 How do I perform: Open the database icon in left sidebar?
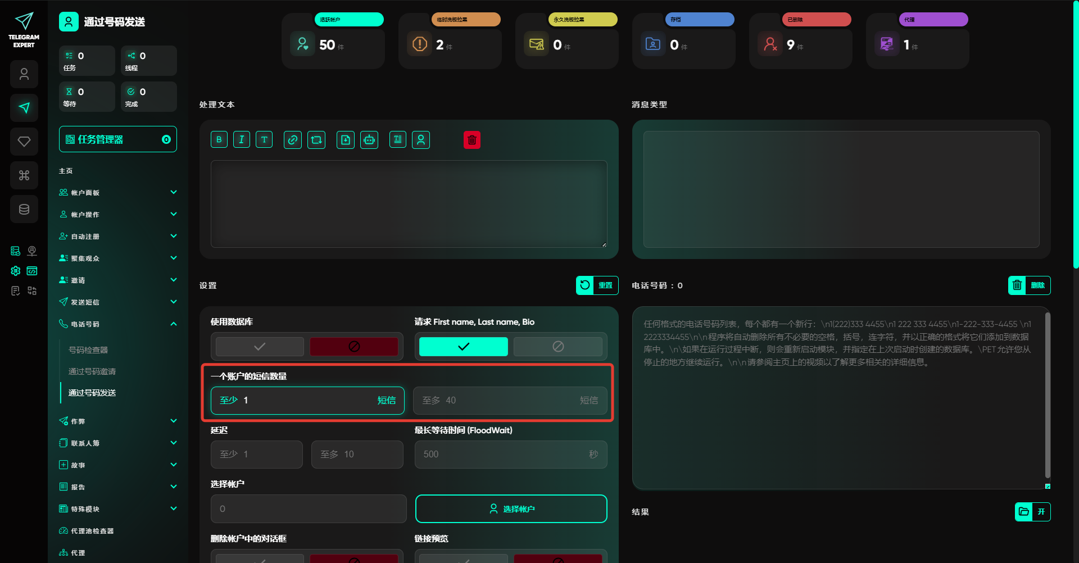24,209
